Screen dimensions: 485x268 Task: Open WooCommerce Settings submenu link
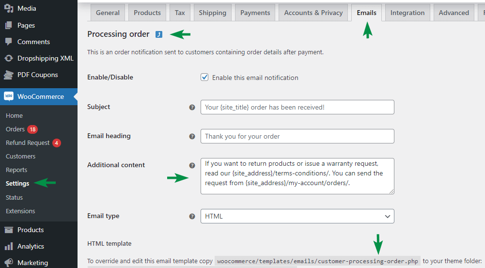[x=17, y=183]
